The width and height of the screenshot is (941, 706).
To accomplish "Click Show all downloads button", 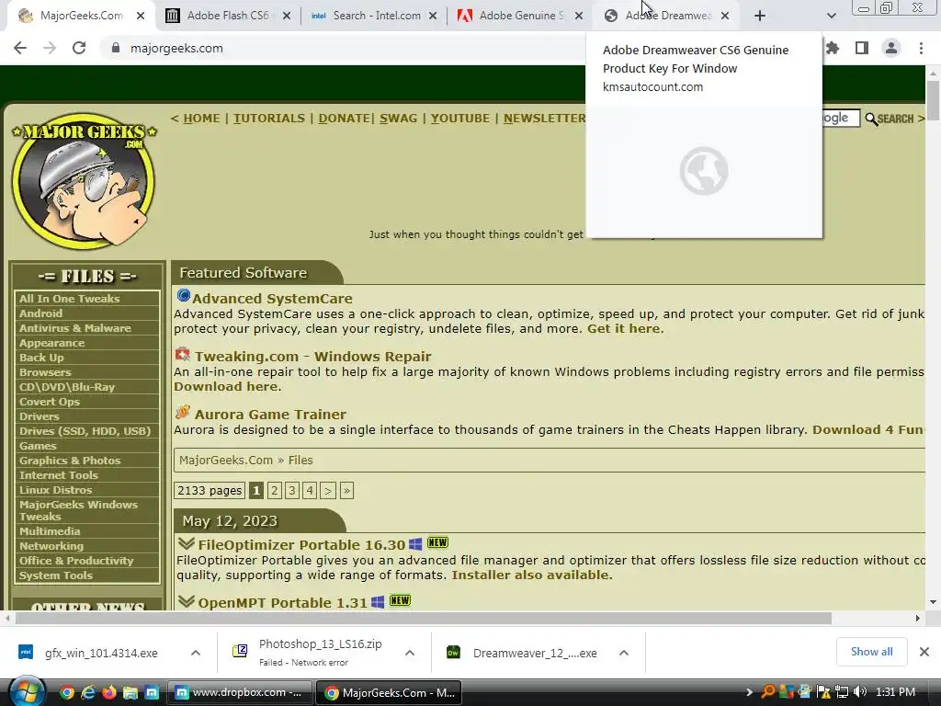I will pos(871,652).
